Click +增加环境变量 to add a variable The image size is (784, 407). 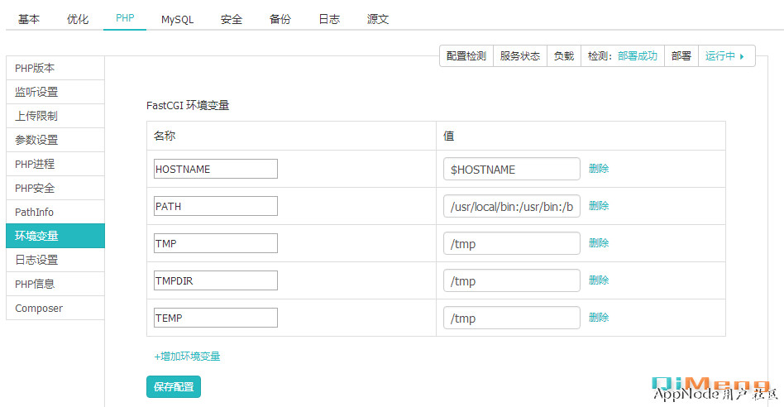pyautogui.click(x=187, y=357)
